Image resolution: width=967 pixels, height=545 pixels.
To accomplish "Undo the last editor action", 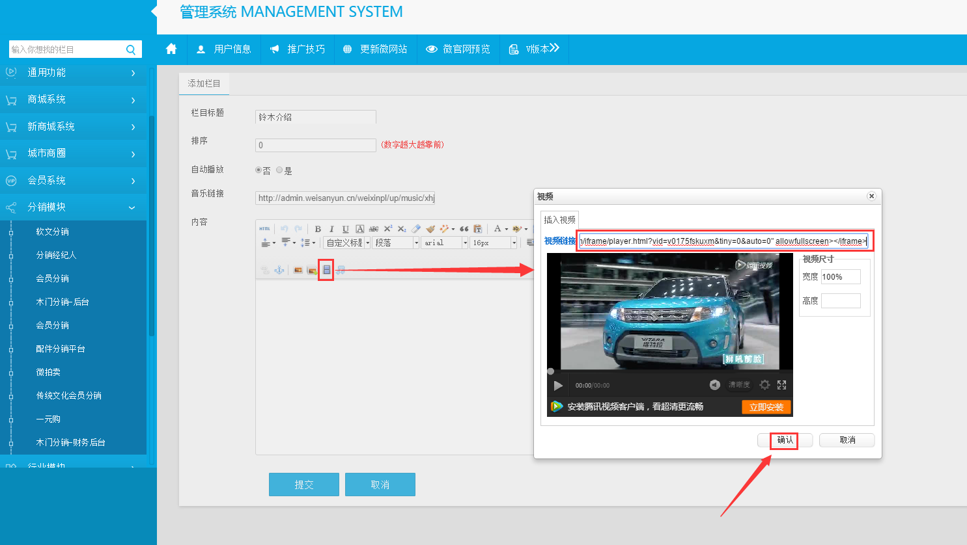I will coord(284,229).
